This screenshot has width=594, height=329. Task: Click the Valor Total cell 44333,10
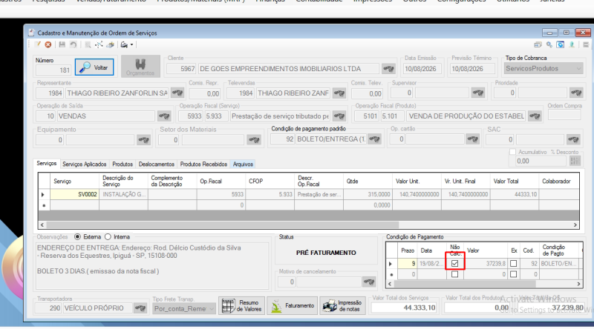(514, 194)
